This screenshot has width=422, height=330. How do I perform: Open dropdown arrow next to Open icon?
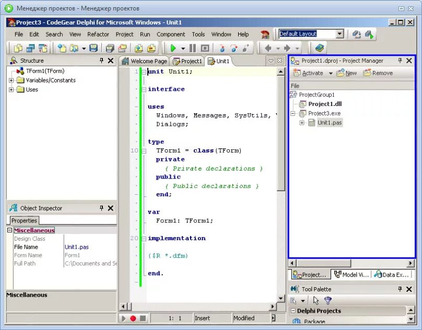pos(84,49)
